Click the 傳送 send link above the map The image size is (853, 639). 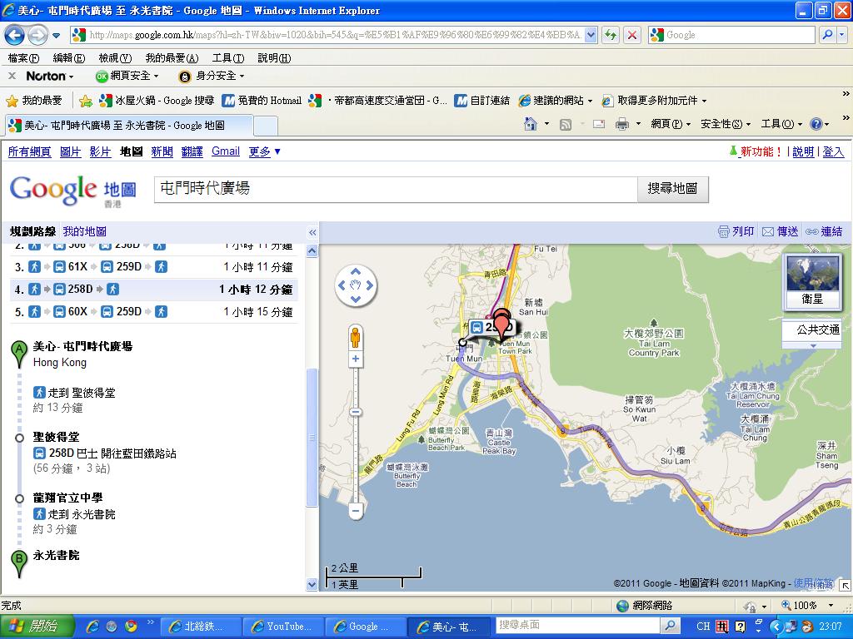[x=780, y=232]
